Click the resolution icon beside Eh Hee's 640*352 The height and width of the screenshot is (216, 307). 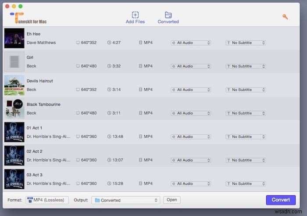coord(78,43)
